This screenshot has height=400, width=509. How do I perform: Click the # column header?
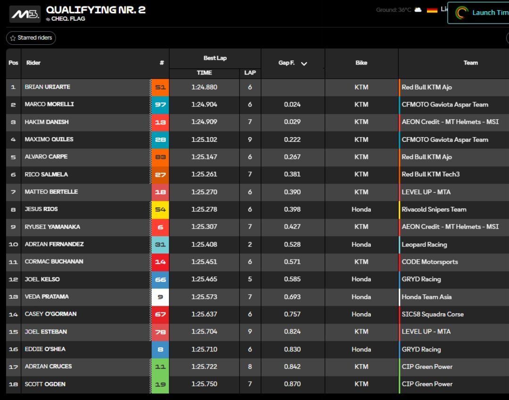point(162,63)
